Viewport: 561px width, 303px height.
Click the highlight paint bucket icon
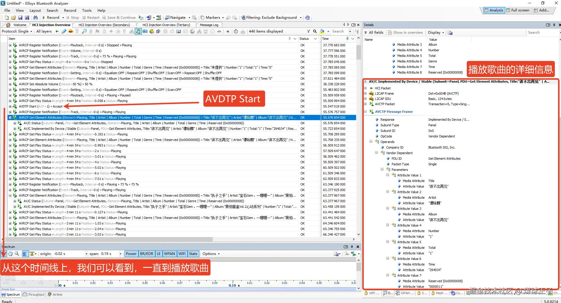tap(322, 31)
